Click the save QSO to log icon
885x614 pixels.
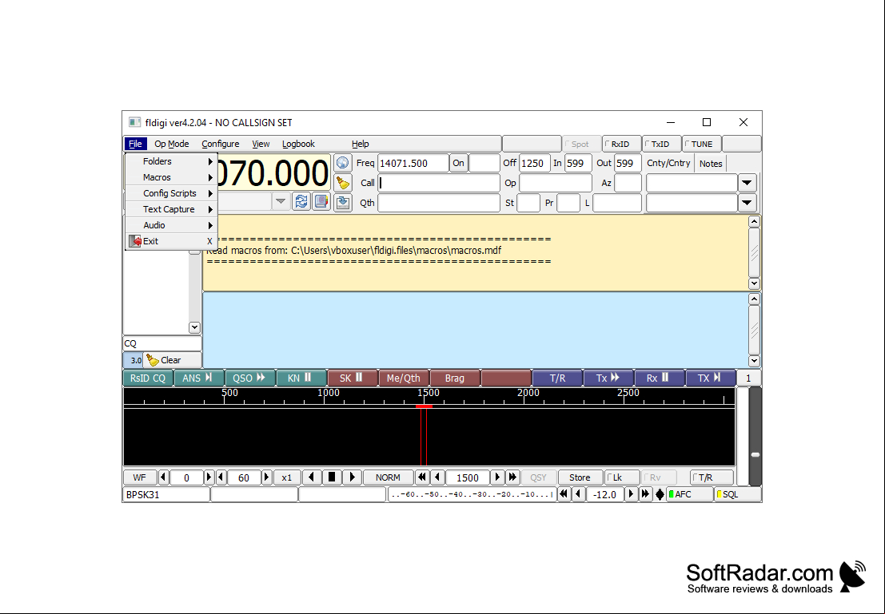(x=343, y=203)
